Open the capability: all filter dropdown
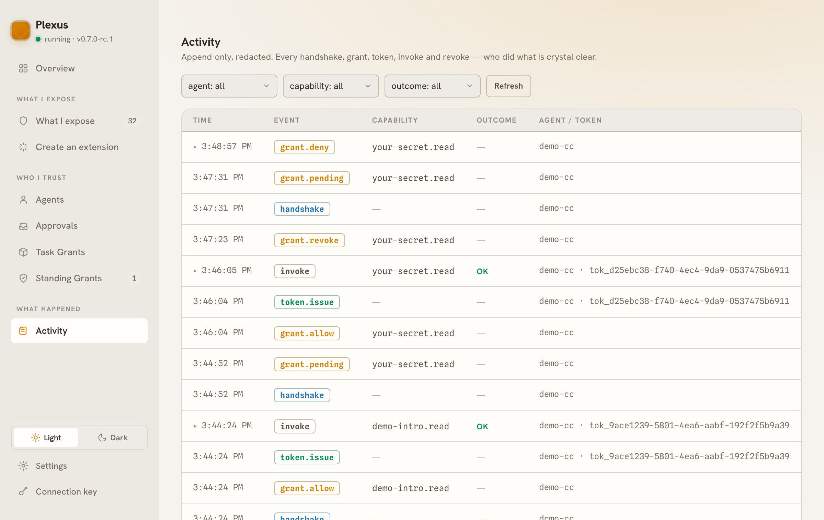 [x=331, y=86]
